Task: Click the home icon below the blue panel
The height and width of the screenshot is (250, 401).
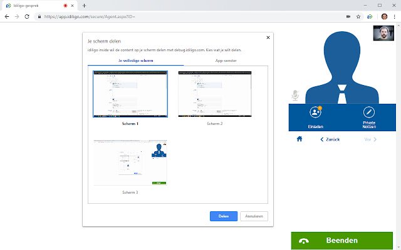Action: point(299,139)
